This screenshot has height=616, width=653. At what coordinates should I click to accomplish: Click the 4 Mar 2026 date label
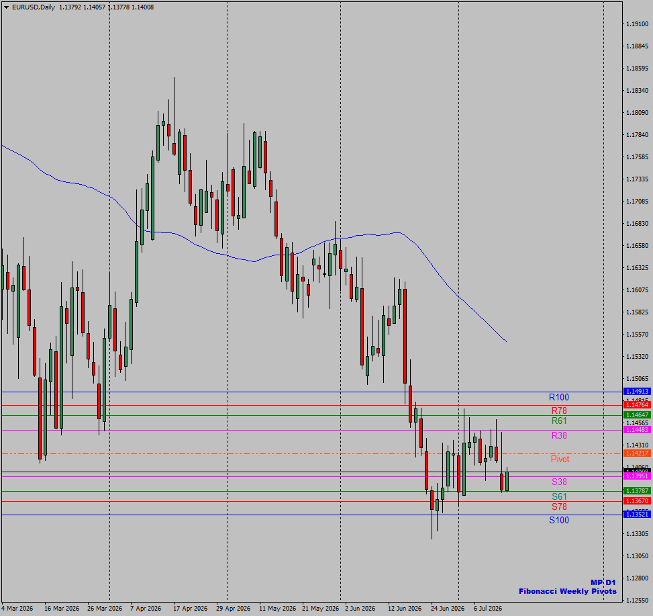(x=17, y=609)
